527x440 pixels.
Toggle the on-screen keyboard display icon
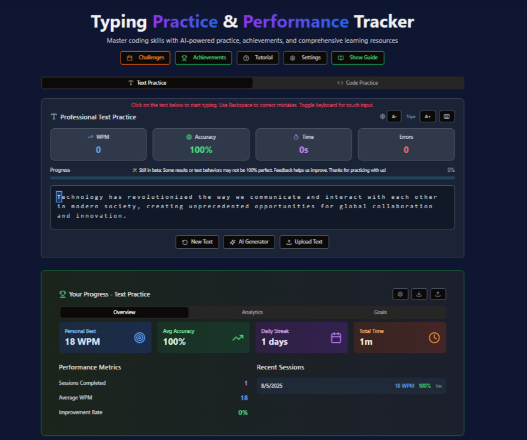point(446,116)
